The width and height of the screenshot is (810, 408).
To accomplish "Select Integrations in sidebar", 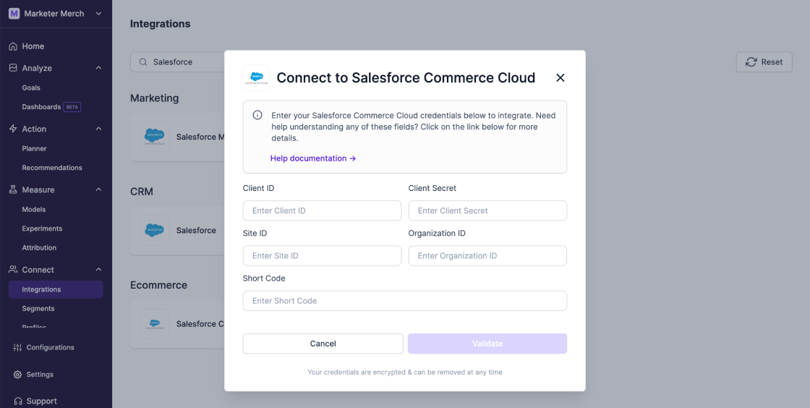I will [x=56, y=289].
